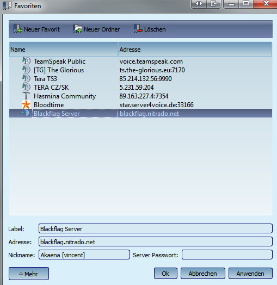Close the Favoriten window
This screenshot has width=277, height=285.
click(x=266, y=4)
